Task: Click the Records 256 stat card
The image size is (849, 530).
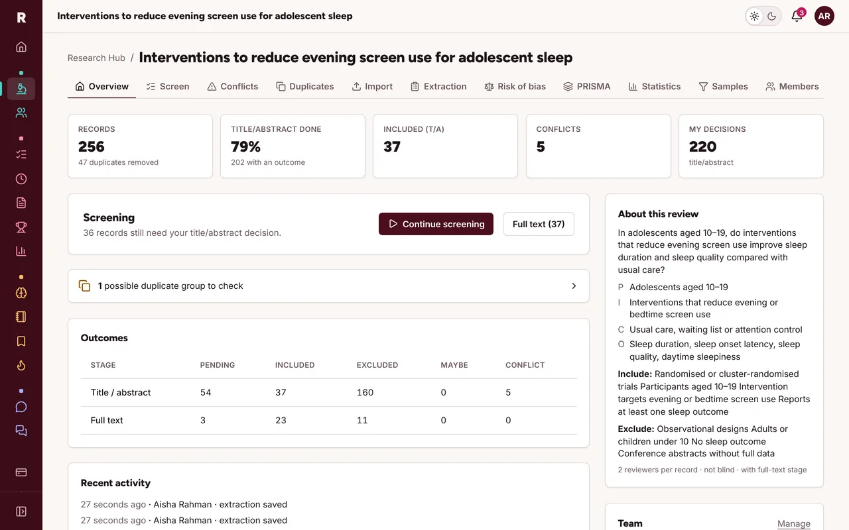Action: pyautogui.click(x=140, y=146)
